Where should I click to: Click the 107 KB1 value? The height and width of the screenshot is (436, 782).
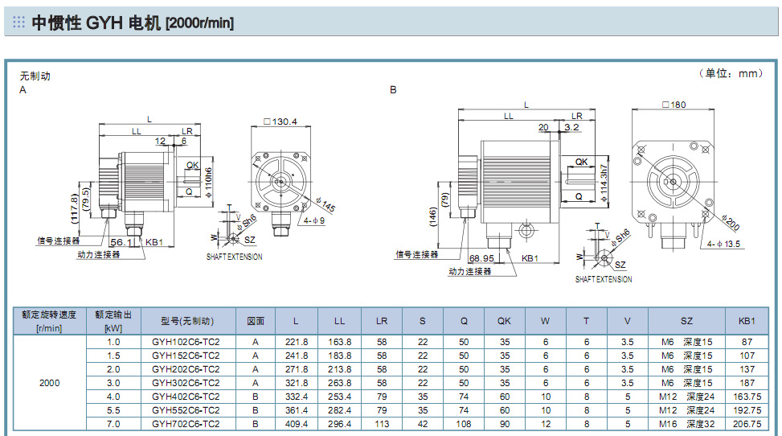[747, 356]
